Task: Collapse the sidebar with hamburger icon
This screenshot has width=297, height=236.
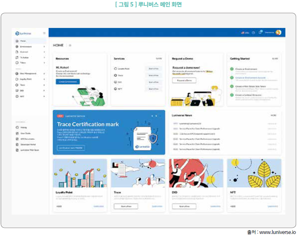Action: click(x=44, y=33)
